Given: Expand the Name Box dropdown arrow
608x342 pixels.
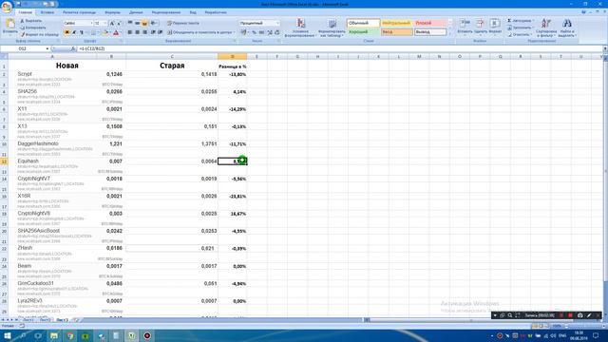Looking at the screenshot, I should tap(47, 48).
